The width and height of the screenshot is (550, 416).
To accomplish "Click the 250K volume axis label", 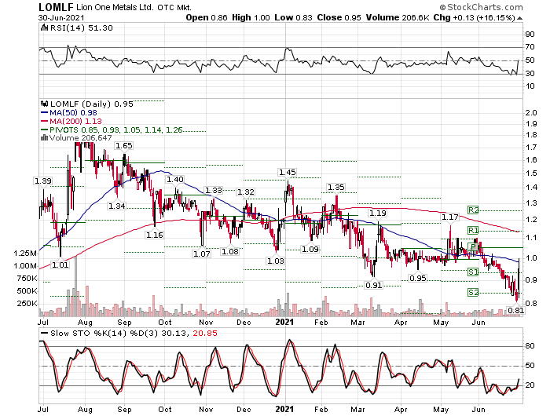I will pos(27,304).
